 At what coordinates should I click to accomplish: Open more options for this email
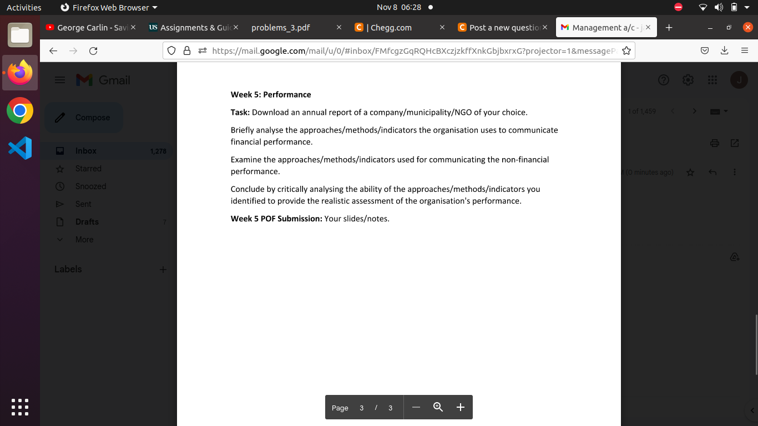(734, 173)
